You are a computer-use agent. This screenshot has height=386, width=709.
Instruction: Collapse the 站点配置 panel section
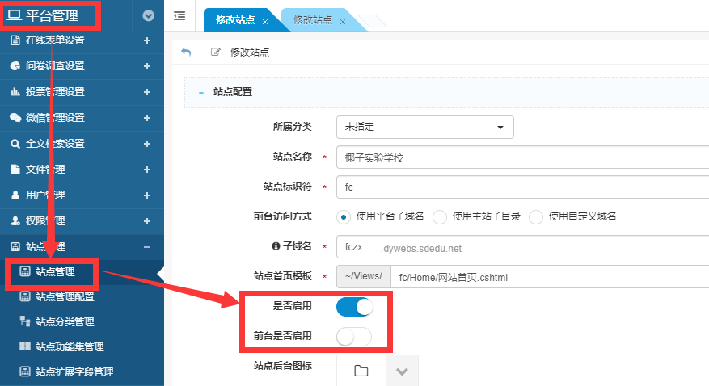[200, 92]
